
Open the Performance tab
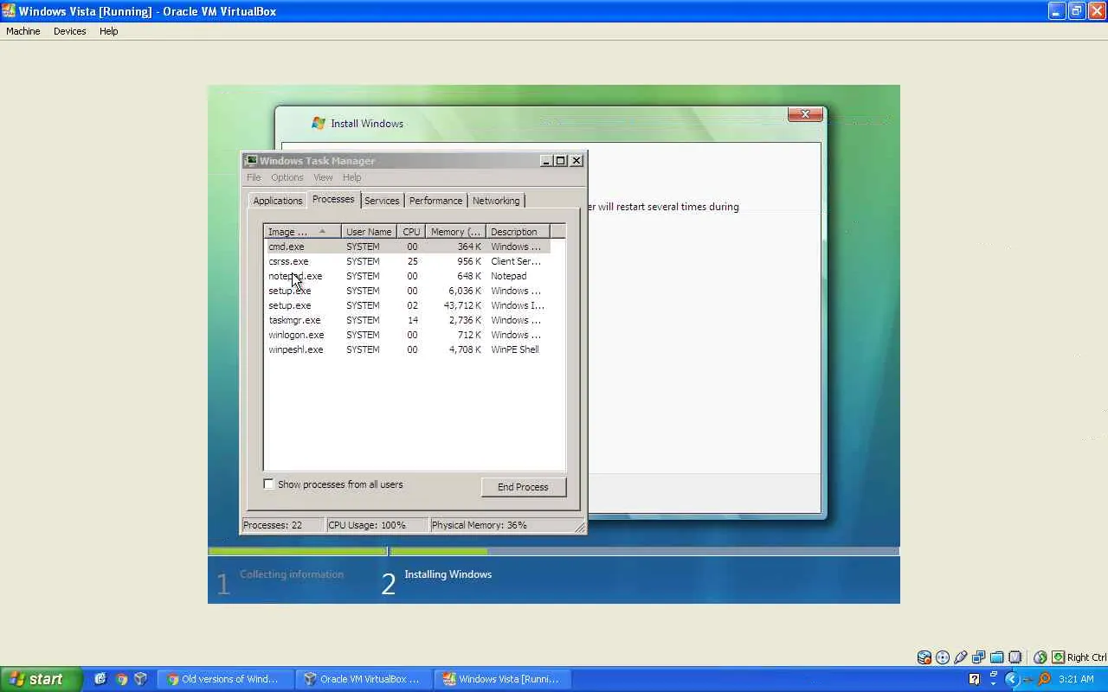[435, 201]
